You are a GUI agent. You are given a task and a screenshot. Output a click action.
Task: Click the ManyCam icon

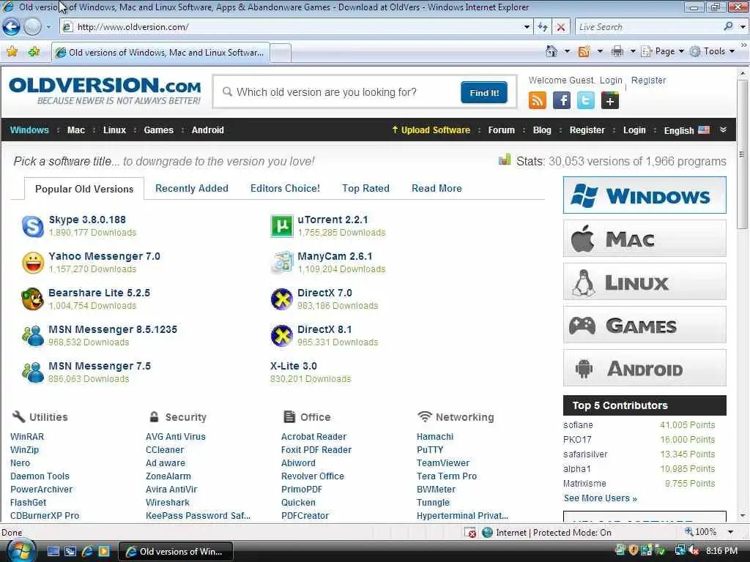pos(282,263)
